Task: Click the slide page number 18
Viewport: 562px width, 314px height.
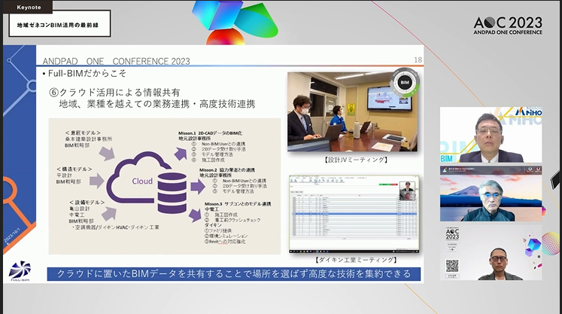Action: click(x=418, y=60)
